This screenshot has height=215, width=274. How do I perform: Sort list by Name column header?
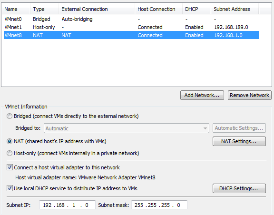click(x=16, y=9)
